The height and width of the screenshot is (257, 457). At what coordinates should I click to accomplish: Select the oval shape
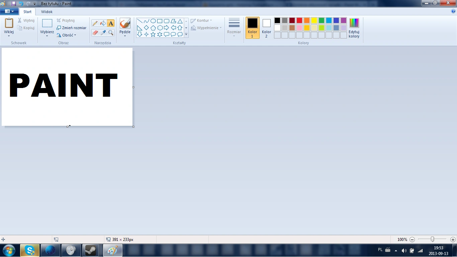click(153, 21)
